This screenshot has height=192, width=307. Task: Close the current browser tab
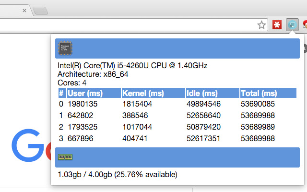coord(24,11)
